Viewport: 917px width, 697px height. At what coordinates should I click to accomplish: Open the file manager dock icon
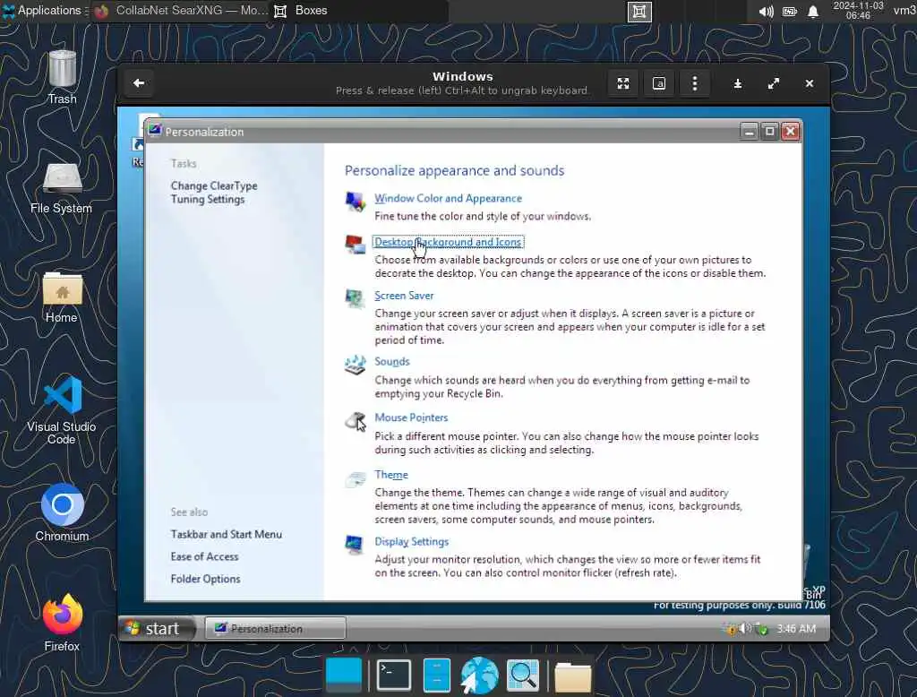pos(437,675)
